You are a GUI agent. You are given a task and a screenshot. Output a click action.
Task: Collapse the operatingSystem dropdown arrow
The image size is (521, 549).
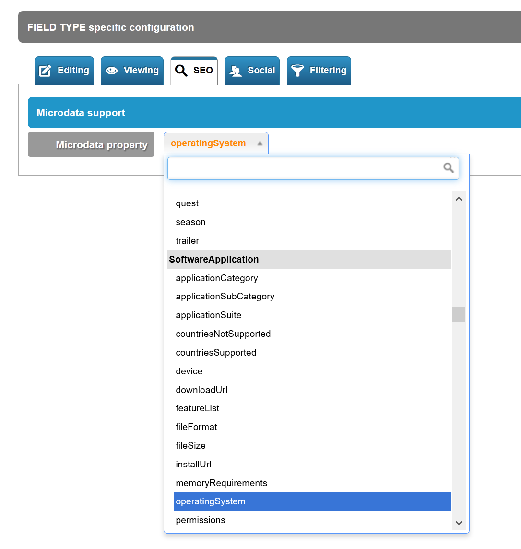[x=260, y=143]
